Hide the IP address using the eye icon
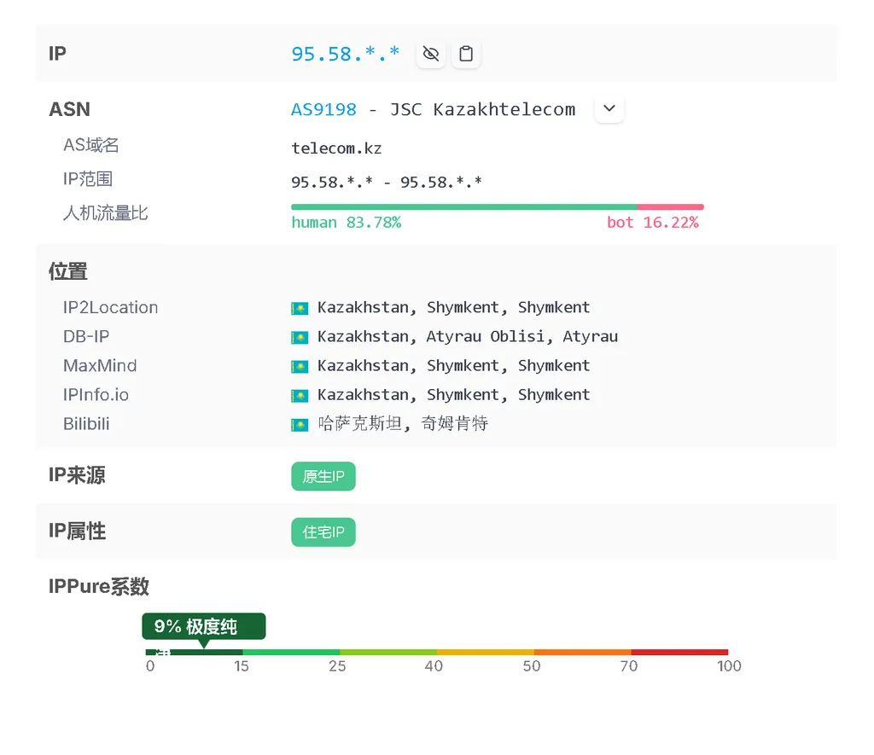The image size is (874, 755). click(430, 53)
